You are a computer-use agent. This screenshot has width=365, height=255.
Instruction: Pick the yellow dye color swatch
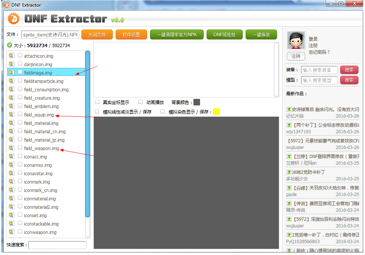tap(216, 112)
